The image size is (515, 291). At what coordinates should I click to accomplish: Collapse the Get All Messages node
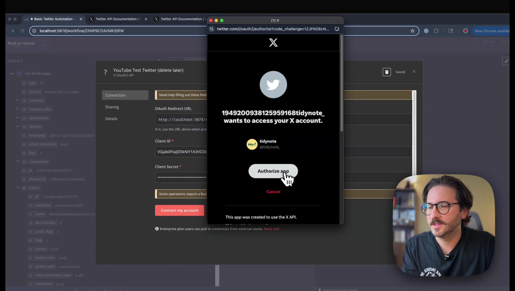coord(12,74)
